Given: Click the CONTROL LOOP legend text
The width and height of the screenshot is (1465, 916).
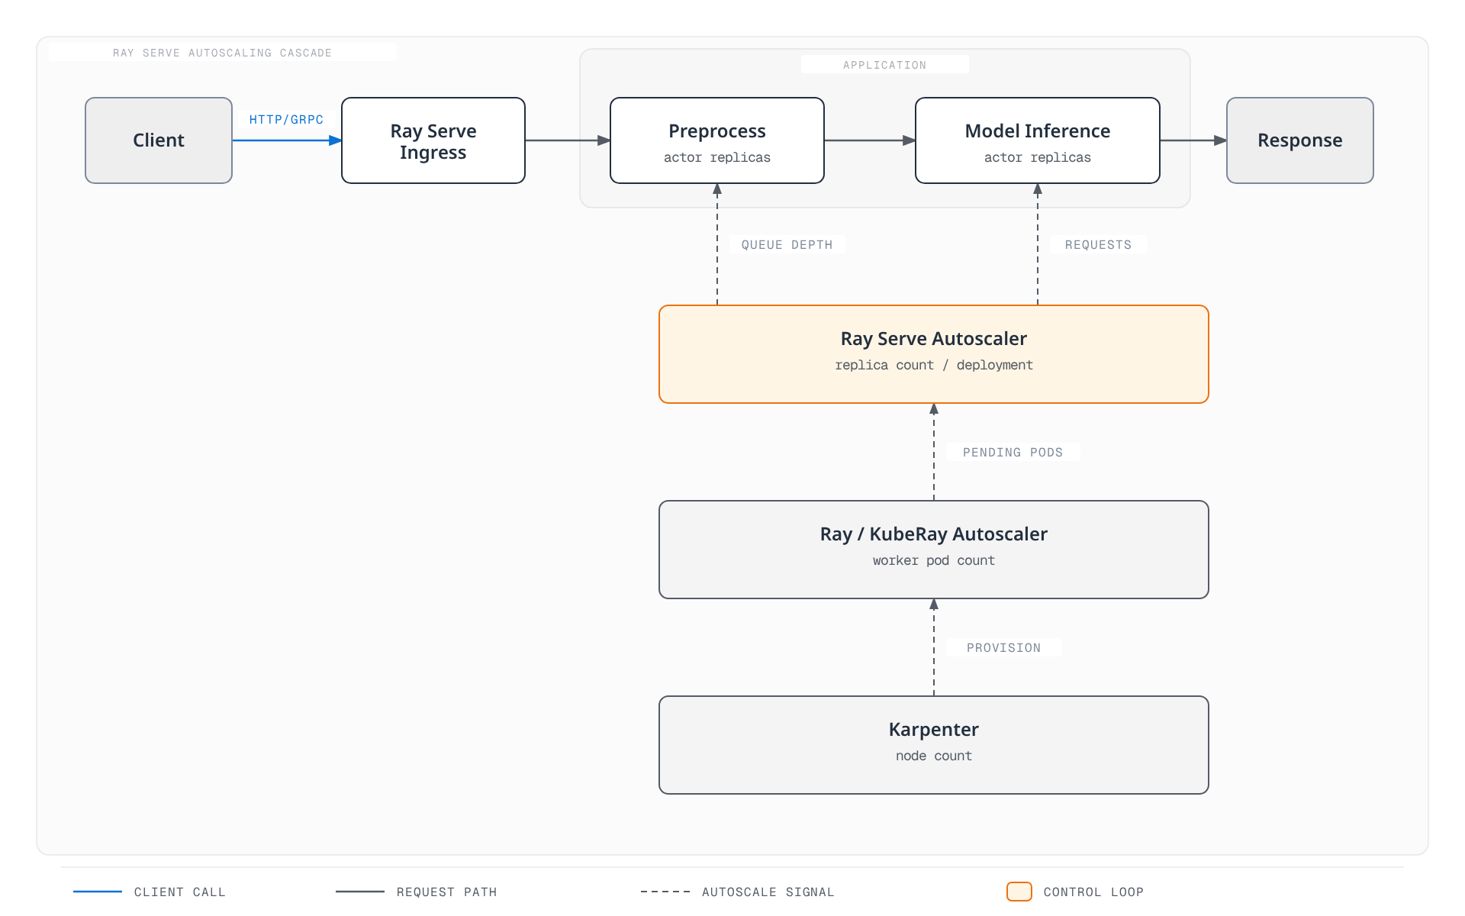Looking at the screenshot, I should tap(1093, 892).
